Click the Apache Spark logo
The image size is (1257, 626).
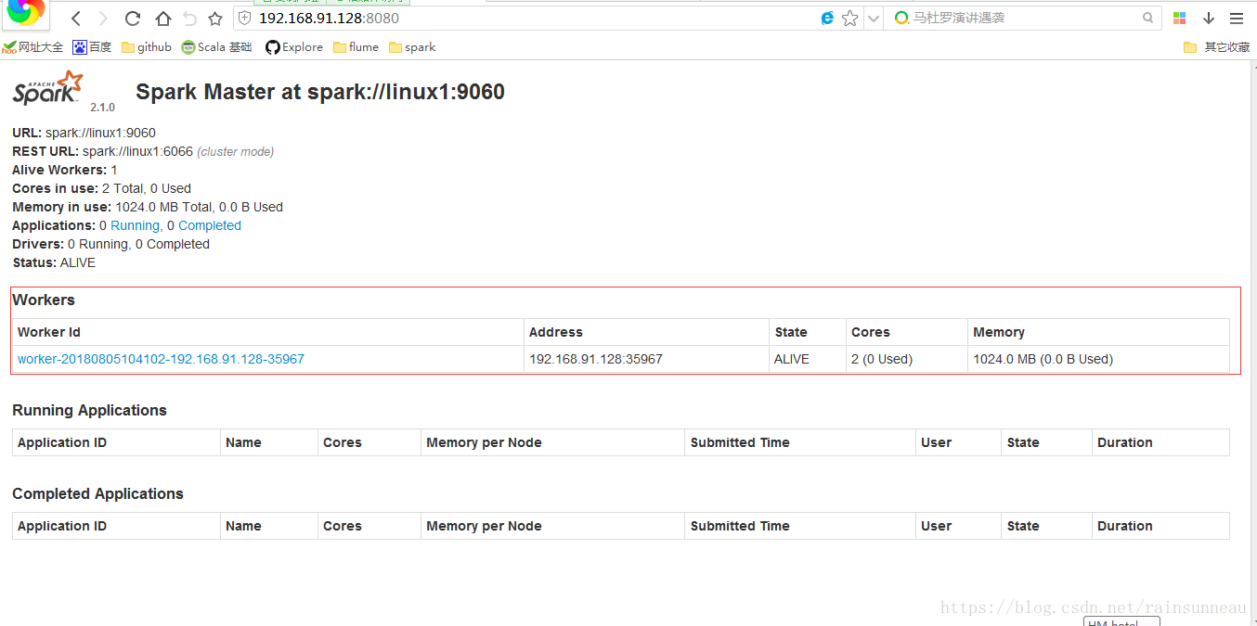(x=48, y=90)
